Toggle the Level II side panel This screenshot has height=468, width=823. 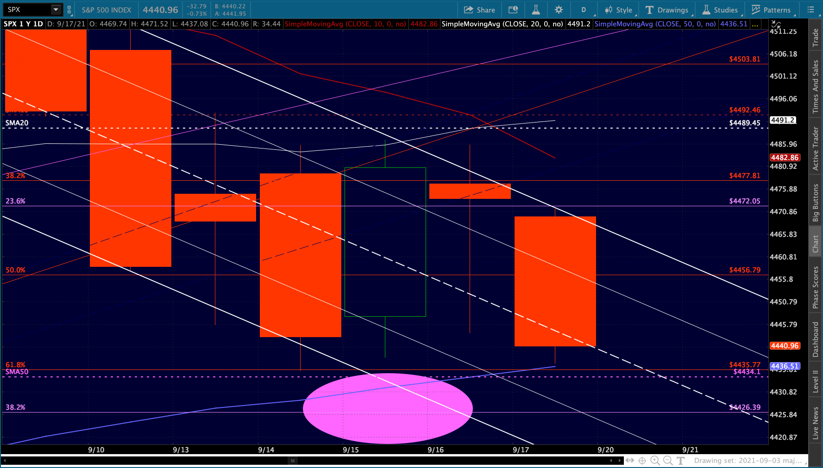[816, 381]
